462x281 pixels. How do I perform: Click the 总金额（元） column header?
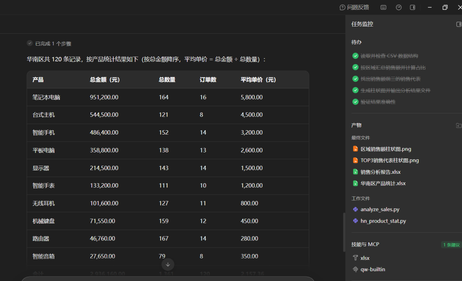point(105,80)
